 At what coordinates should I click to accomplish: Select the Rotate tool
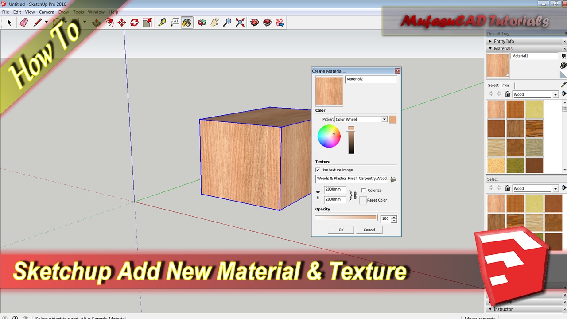(x=134, y=23)
